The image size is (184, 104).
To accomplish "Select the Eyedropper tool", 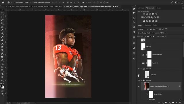I will coord(2,30).
